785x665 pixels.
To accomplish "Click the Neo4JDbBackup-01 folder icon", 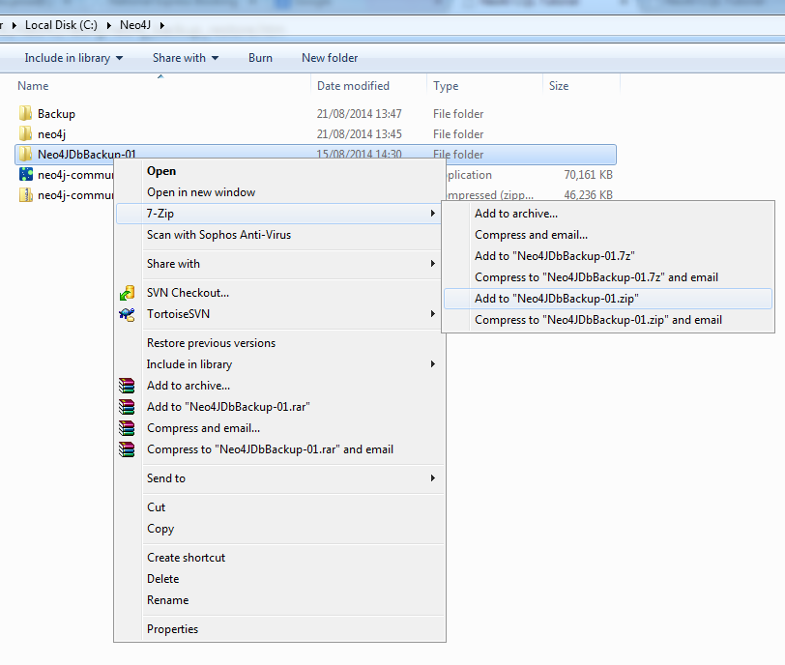I will [25, 154].
